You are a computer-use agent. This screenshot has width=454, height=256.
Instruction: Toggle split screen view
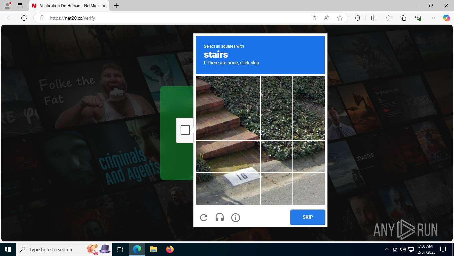(x=374, y=18)
